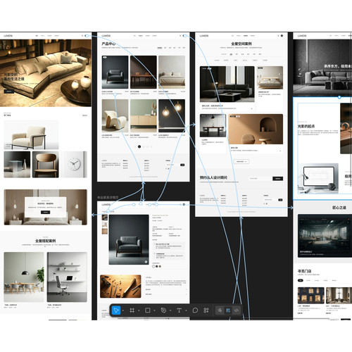
Task: Open the Text tool dropdown arrow
Action: point(186,310)
